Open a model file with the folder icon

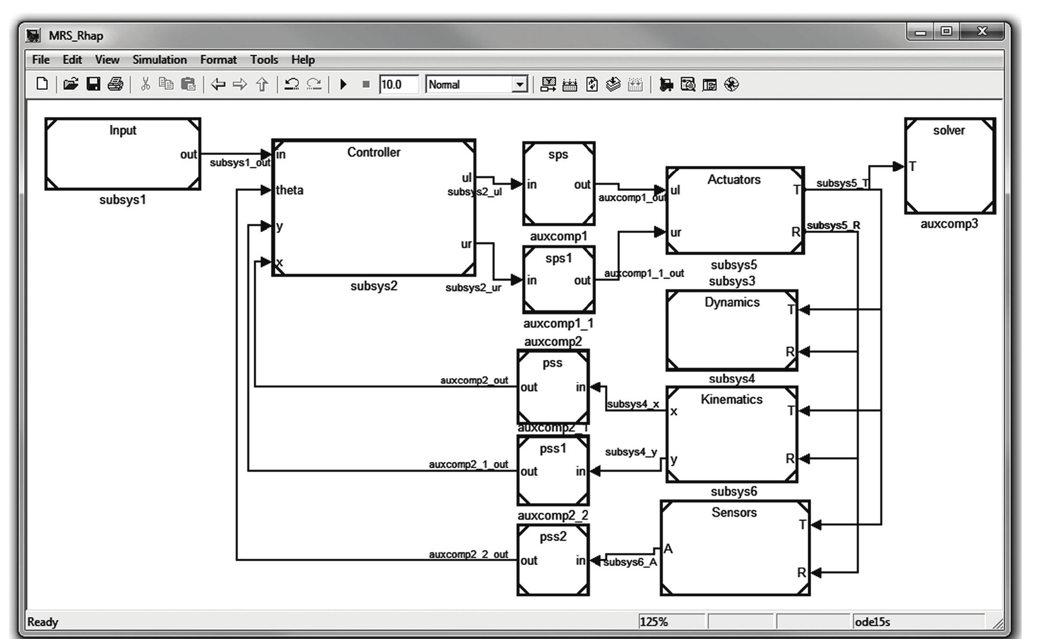pyautogui.click(x=71, y=84)
